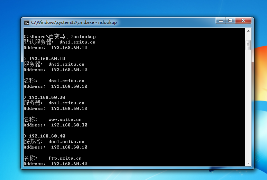Click the 名称 www.szitu.cn result
The height and width of the screenshot is (180, 267).
coord(53,120)
